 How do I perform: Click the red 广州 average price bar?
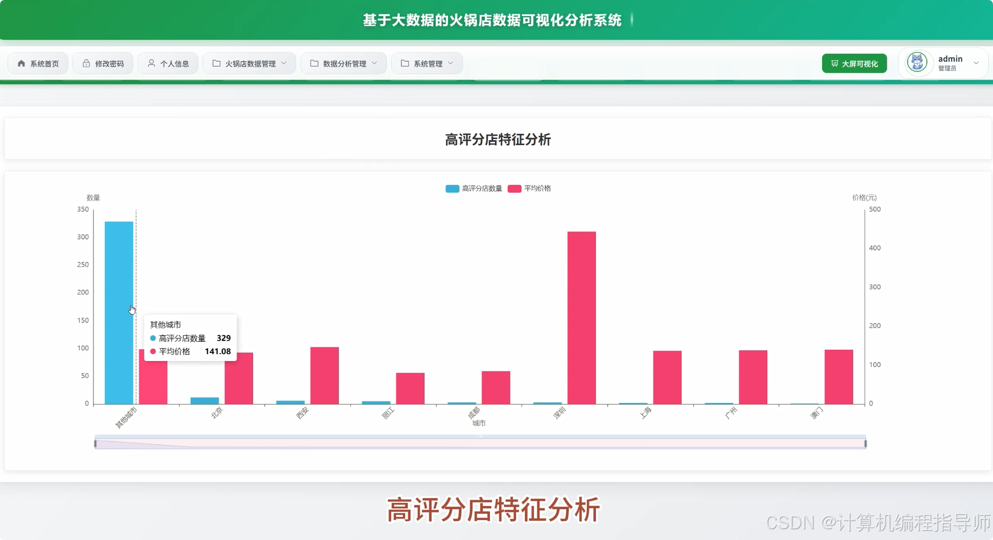(x=753, y=377)
